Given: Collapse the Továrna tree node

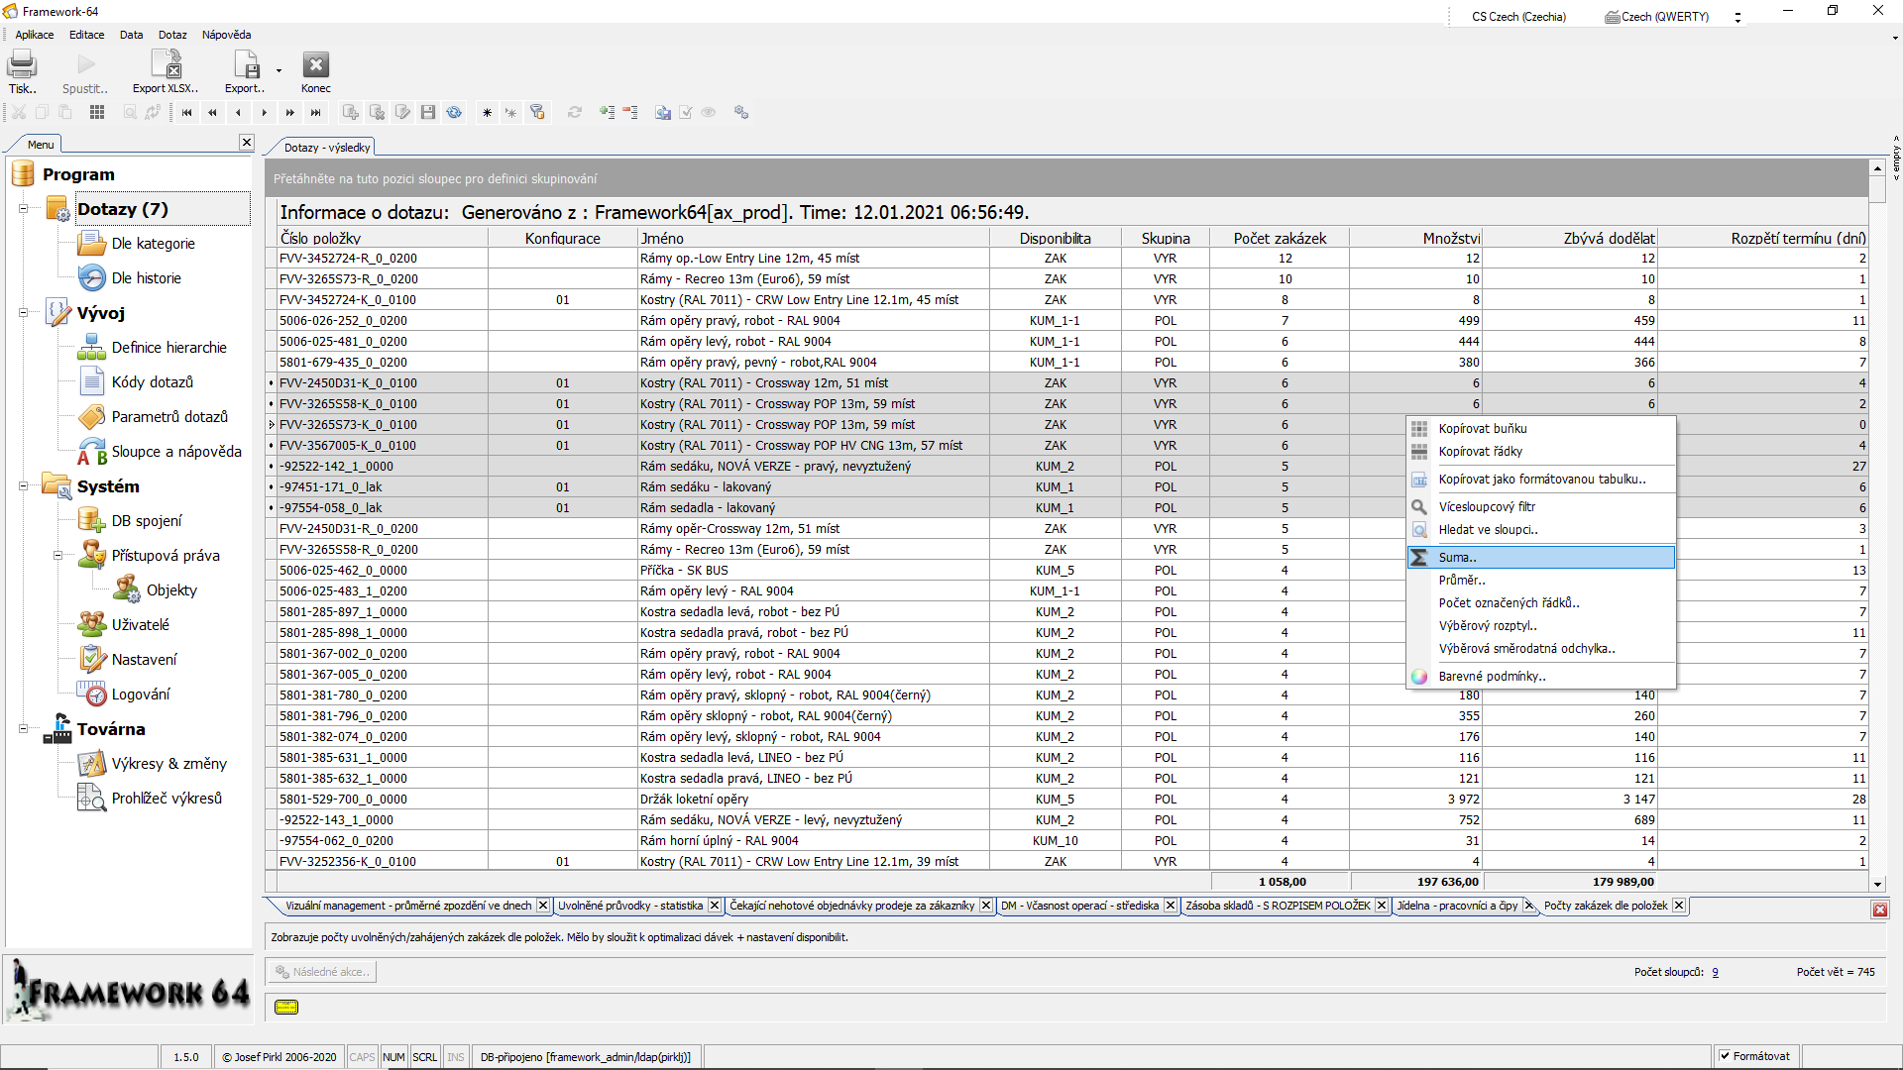Looking at the screenshot, I should [x=23, y=729].
